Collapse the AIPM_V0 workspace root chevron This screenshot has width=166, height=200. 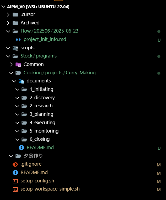point(3,6)
